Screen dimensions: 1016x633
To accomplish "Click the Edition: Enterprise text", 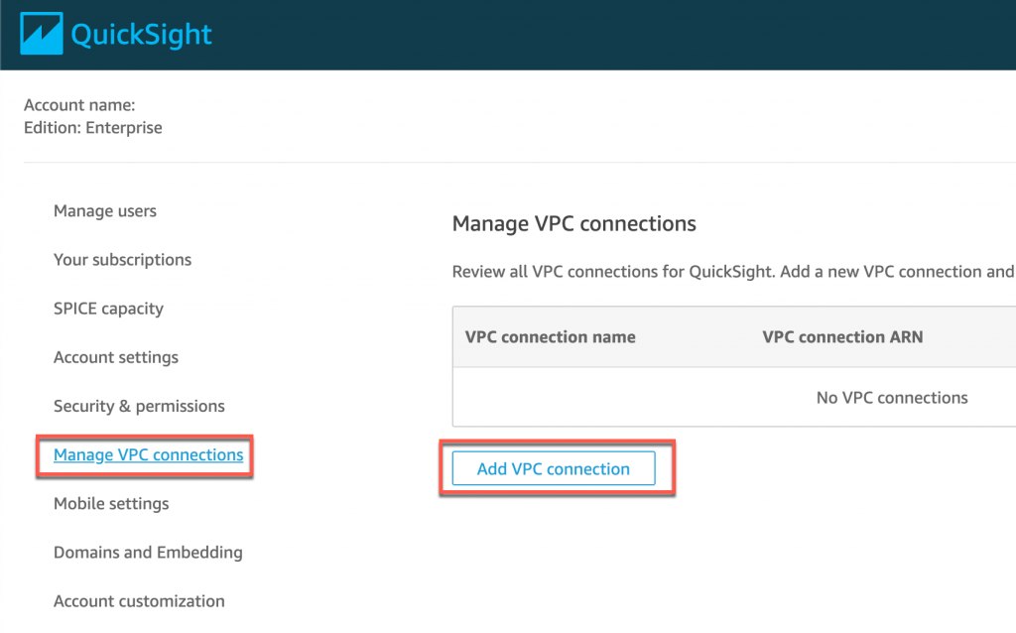I will point(92,128).
